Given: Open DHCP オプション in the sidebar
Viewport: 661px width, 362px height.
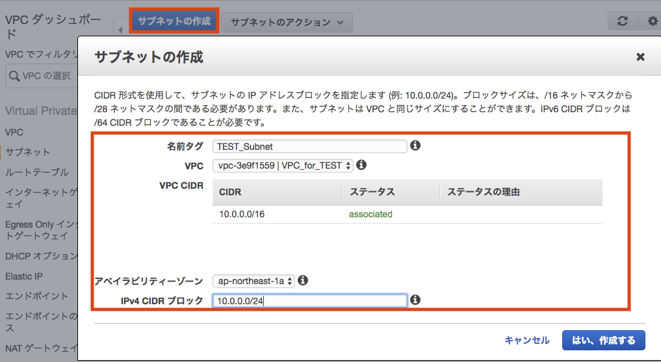Looking at the screenshot, I should click(42, 256).
